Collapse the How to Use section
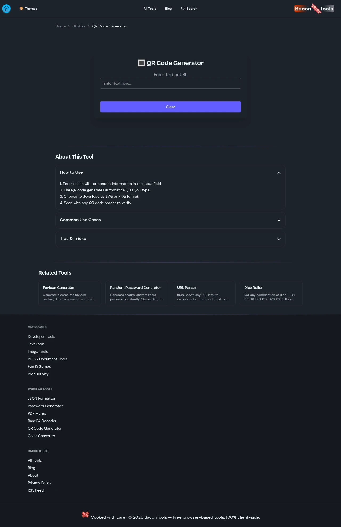This screenshot has width=341, height=527. (279, 173)
